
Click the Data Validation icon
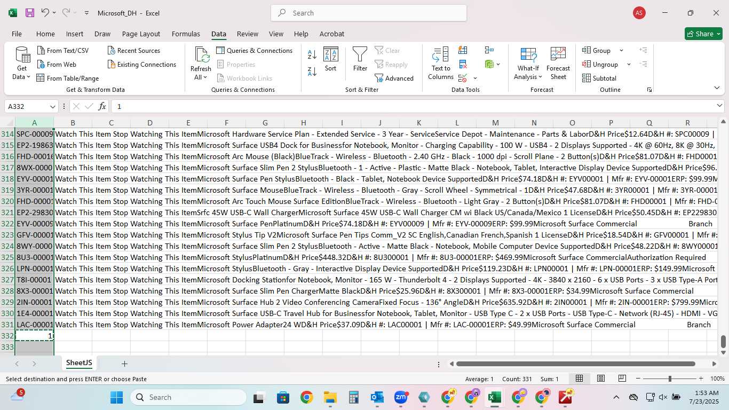(x=462, y=78)
